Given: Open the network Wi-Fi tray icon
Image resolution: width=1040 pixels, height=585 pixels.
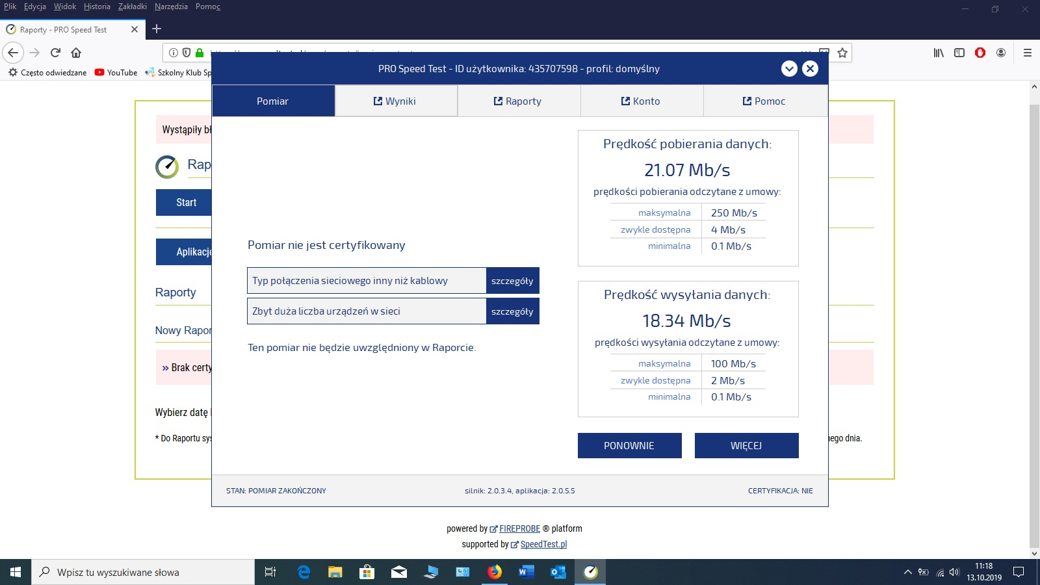Looking at the screenshot, I should point(940,573).
